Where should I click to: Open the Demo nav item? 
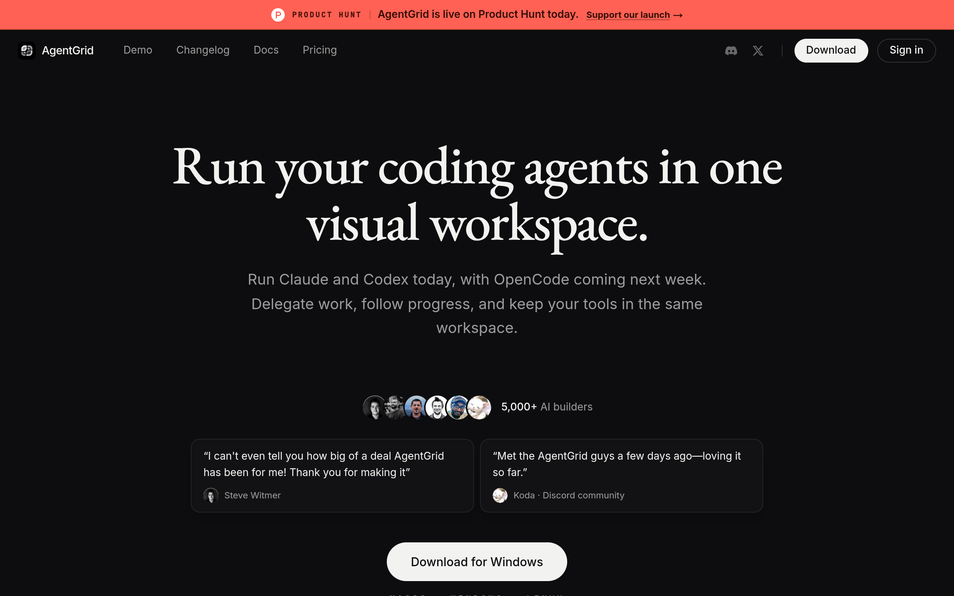click(138, 50)
